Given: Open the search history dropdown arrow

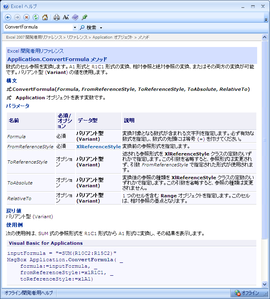Looking at the screenshot, I should click(75, 27).
